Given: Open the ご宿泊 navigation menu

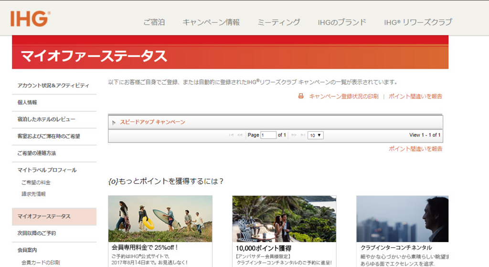Looking at the screenshot, I should point(154,22).
